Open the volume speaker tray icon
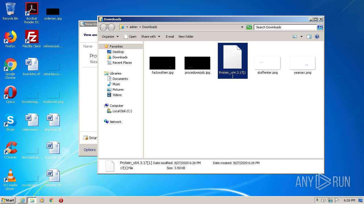This screenshot has height=204, width=364. click(x=323, y=200)
